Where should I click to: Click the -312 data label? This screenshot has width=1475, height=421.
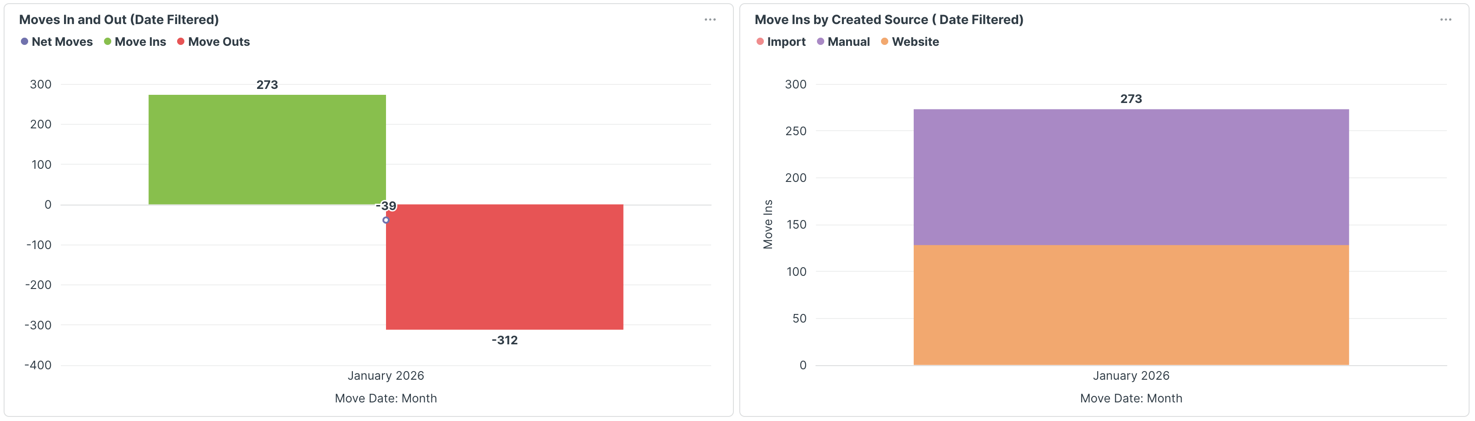[x=505, y=340]
